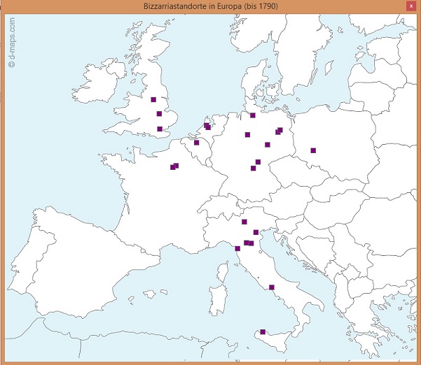Click the marker on Italy's southwest mainland coast

pos(271,287)
